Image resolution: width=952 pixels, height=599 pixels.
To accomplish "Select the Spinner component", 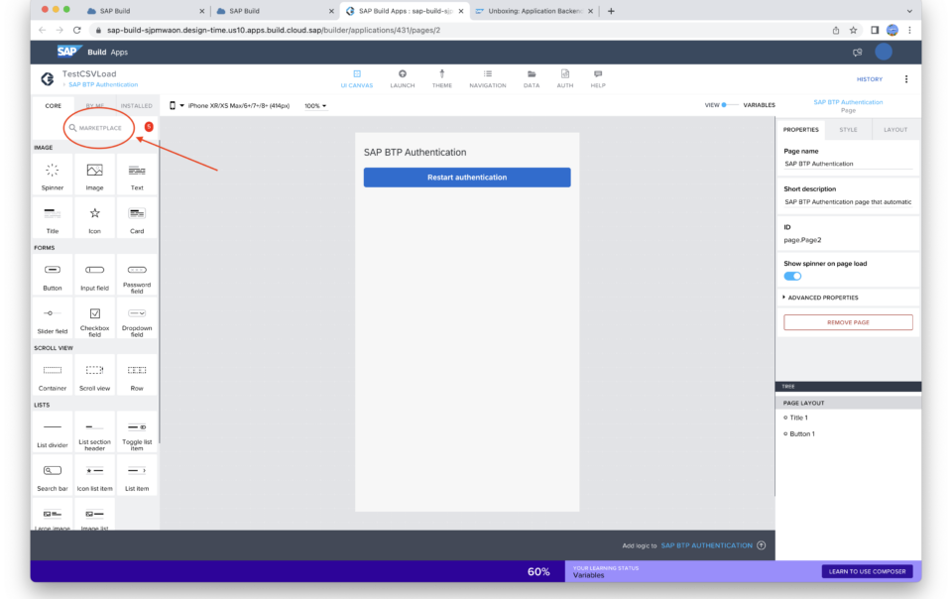I will [53, 176].
